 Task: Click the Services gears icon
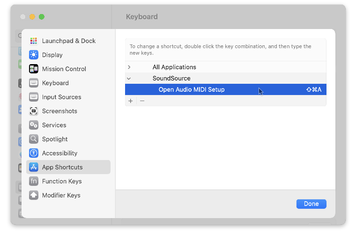(34, 125)
